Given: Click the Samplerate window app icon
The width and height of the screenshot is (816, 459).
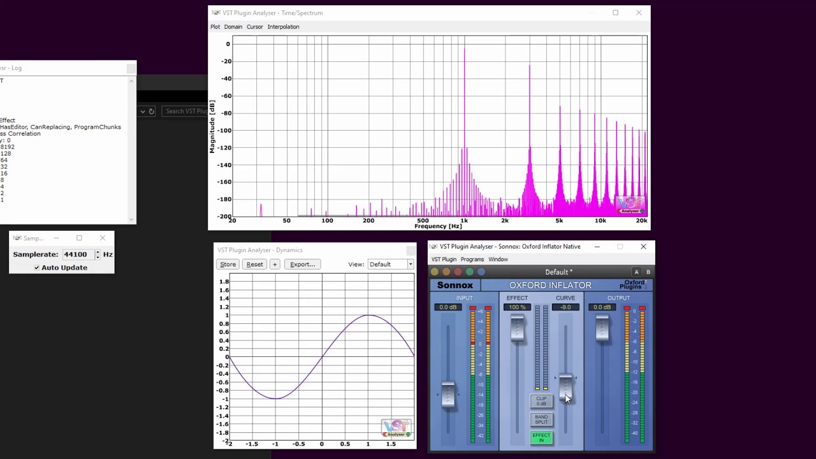Looking at the screenshot, I should point(17,238).
